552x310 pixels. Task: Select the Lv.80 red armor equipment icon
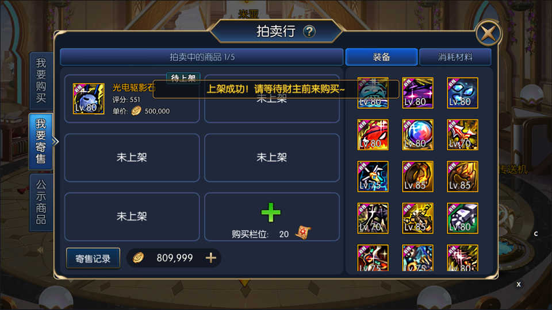coord(373,134)
